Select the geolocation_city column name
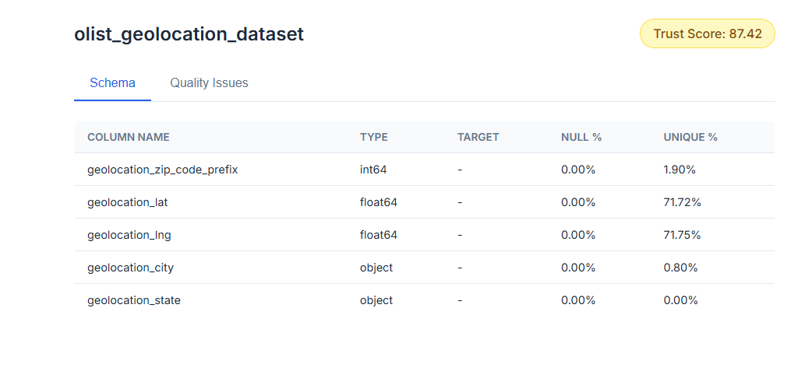Image resolution: width=812 pixels, height=371 pixels. pyautogui.click(x=130, y=268)
